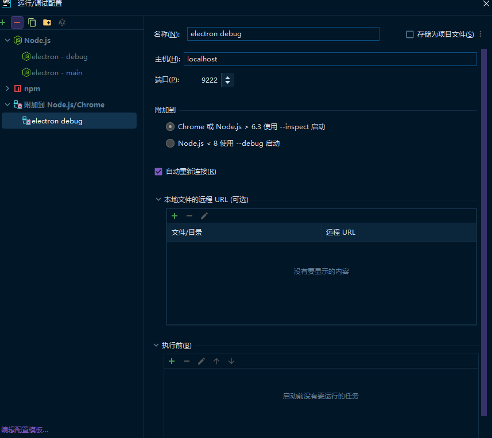Viewport: 492px width, 438px height.
Task: Sort configurations alphabetically
Action: tap(62, 22)
